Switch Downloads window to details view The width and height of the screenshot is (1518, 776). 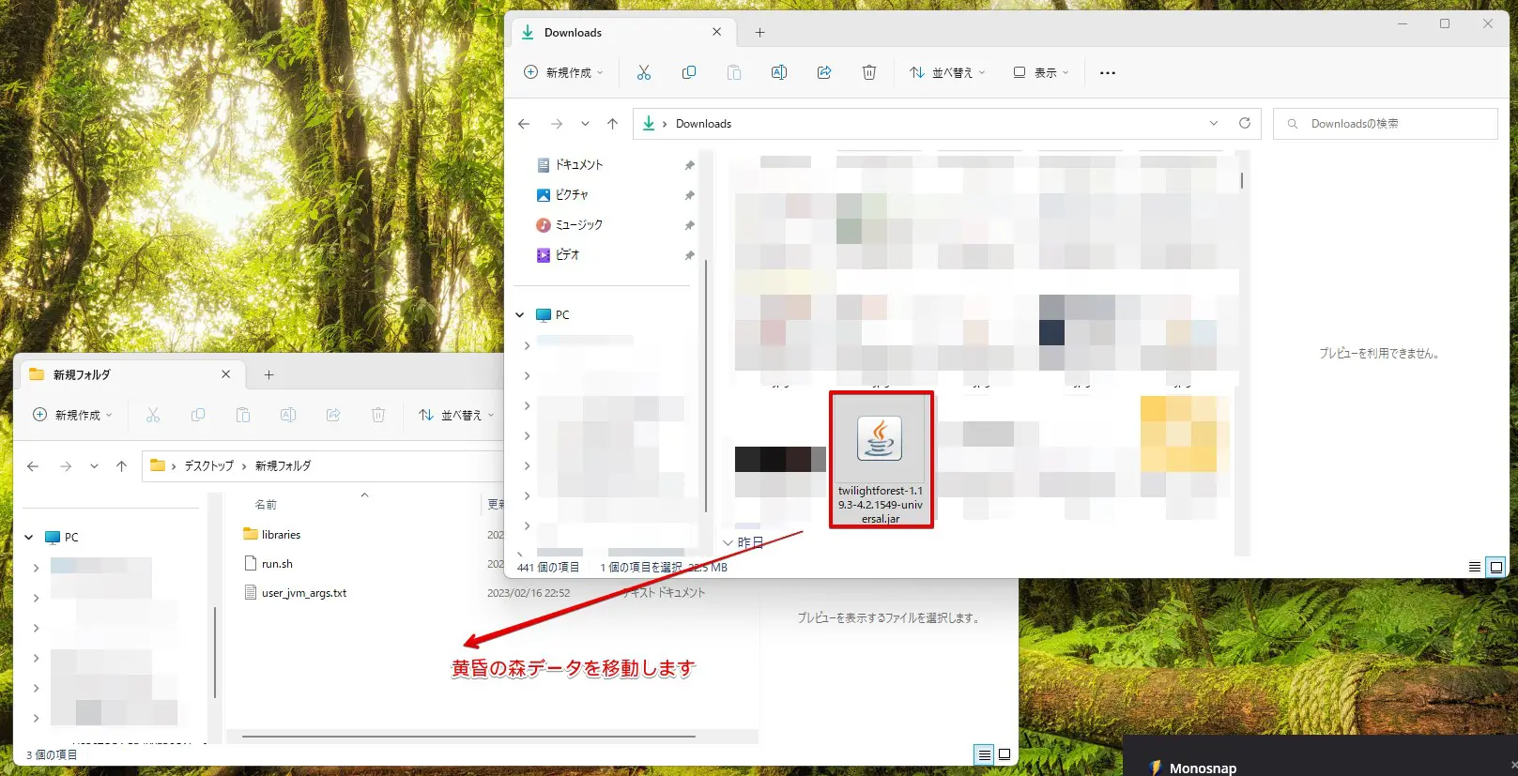[1475, 567]
